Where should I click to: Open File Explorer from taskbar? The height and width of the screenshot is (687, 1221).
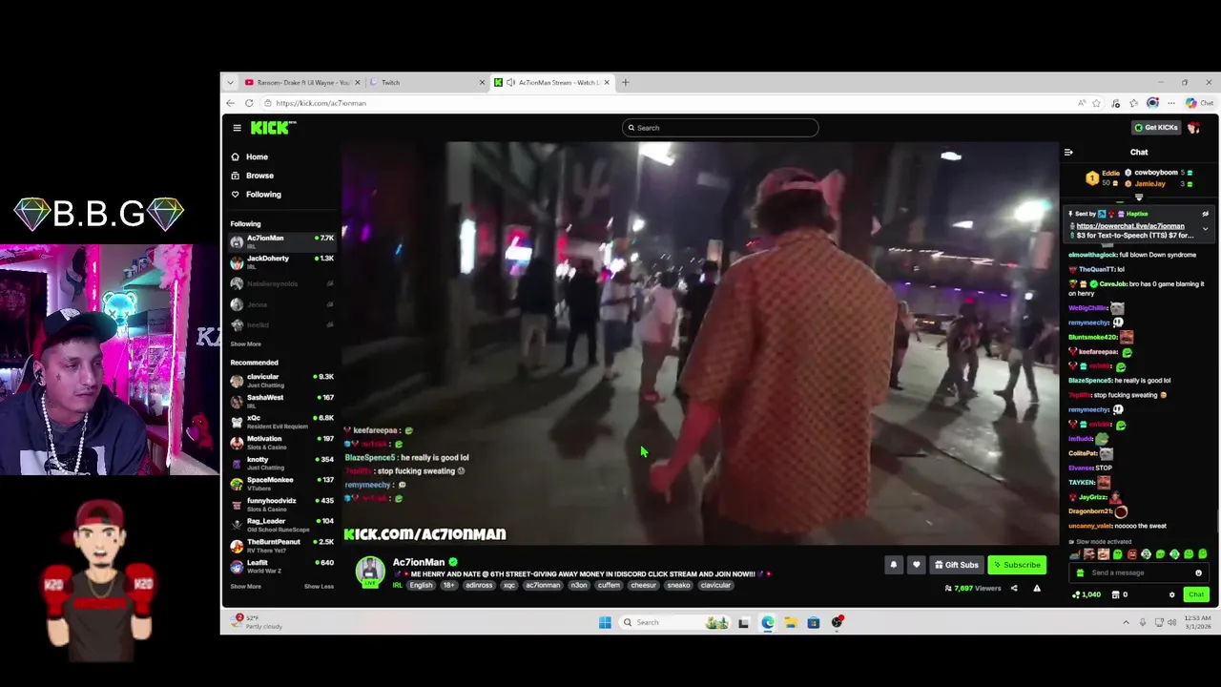click(x=790, y=623)
